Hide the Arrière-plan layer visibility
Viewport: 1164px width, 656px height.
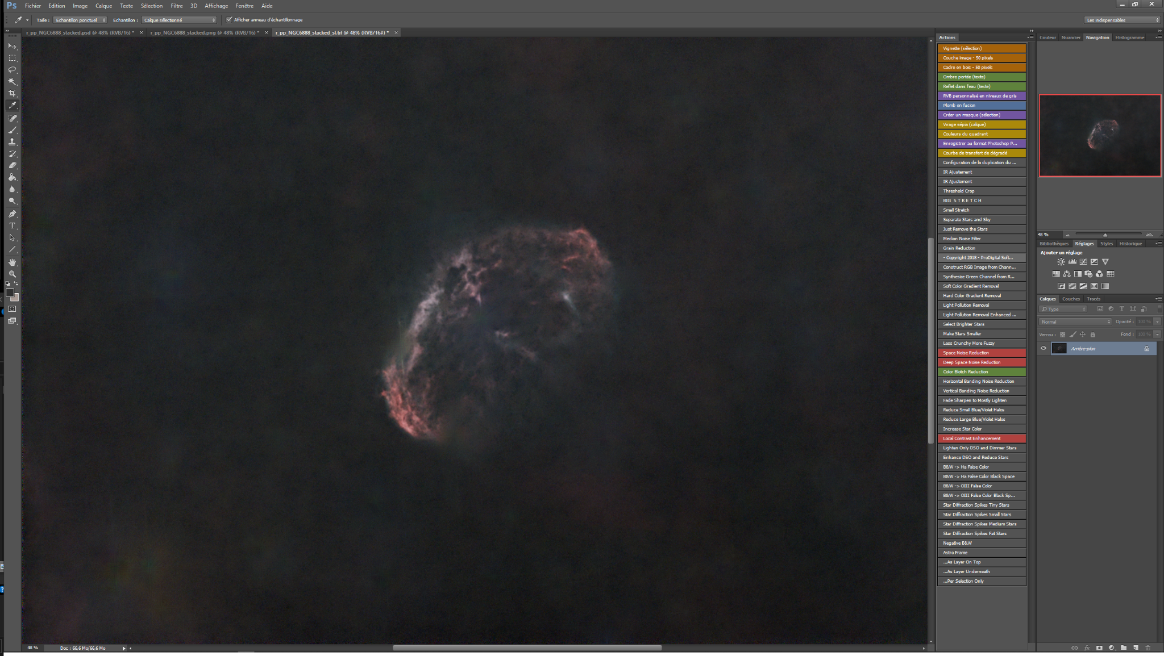click(x=1044, y=349)
